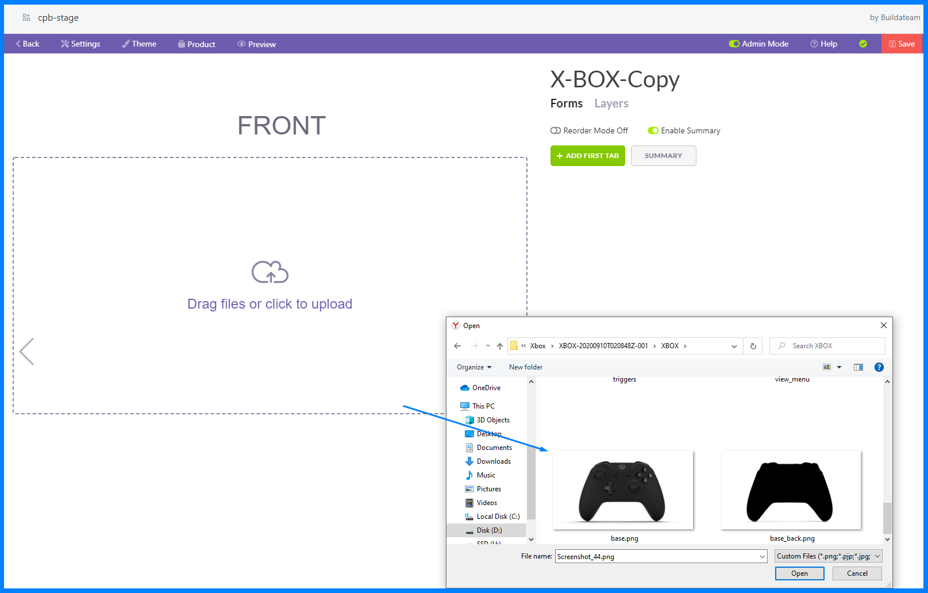
Task: Click the Add First Tab button
Action: click(588, 156)
